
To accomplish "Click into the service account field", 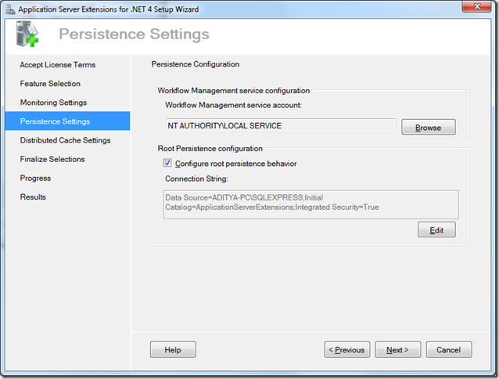I will (x=280, y=126).
